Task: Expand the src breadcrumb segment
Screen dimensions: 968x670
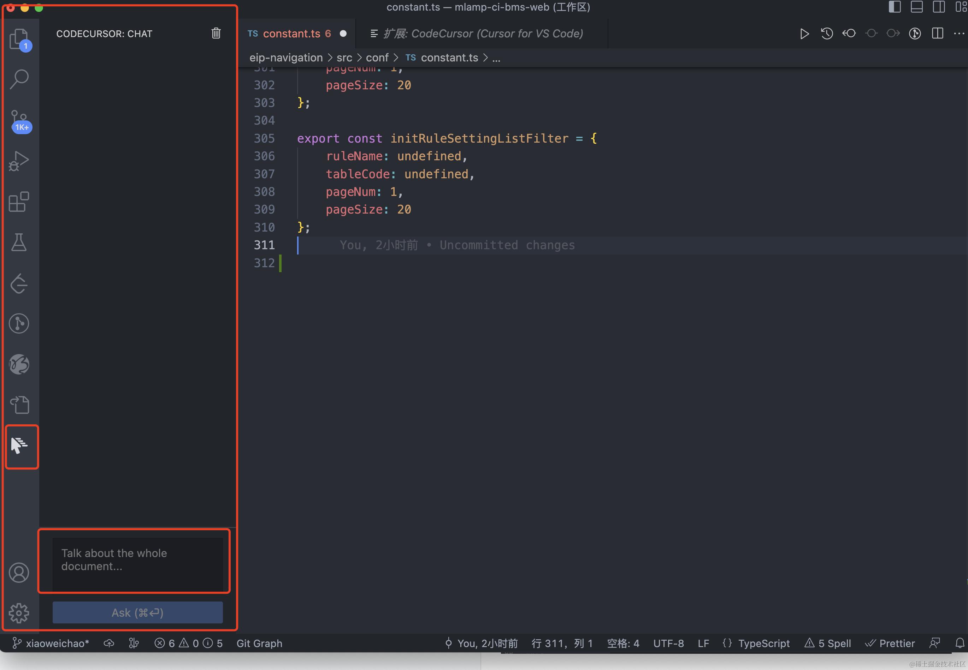Action: 344,58
